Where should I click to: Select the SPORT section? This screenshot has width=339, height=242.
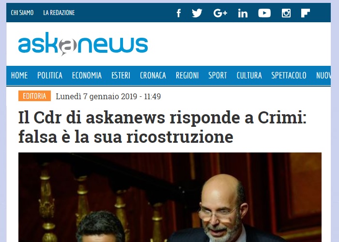217,76
